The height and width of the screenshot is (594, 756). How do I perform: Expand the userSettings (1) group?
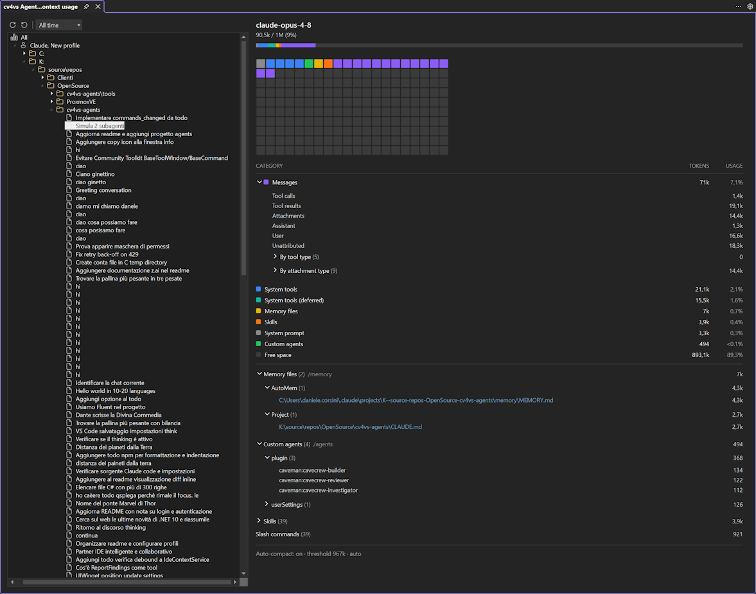267,504
